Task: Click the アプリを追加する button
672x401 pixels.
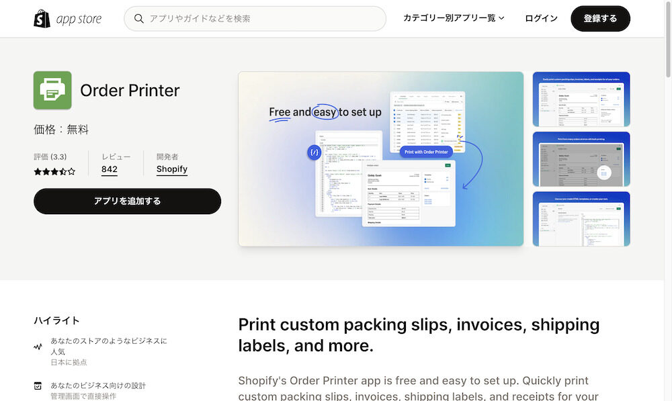Action: (x=127, y=201)
